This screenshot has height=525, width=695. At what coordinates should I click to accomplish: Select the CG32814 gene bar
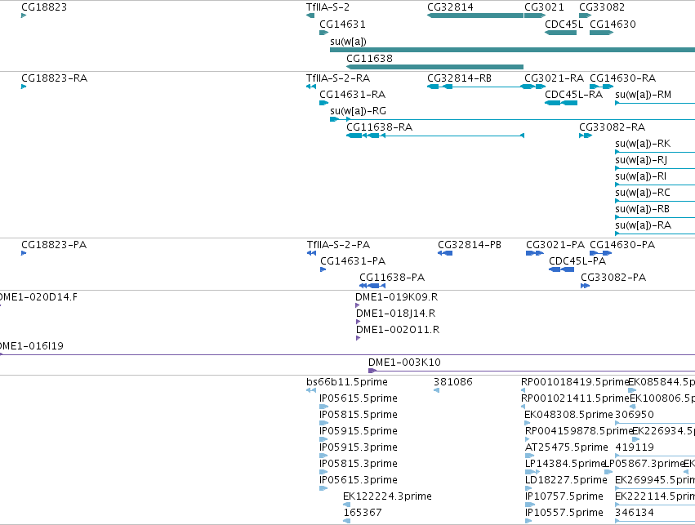coord(475,16)
